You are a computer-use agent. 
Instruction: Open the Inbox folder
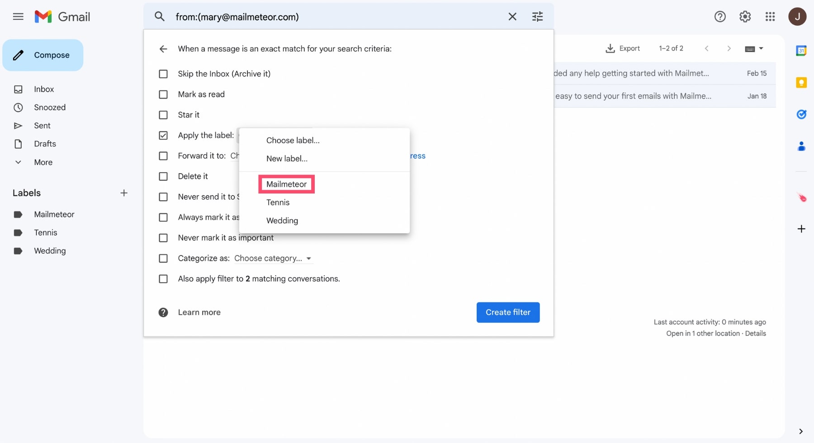pos(44,89)
